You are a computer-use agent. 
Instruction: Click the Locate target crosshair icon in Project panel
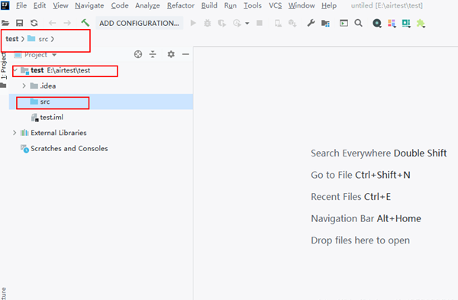coord(138,54)
